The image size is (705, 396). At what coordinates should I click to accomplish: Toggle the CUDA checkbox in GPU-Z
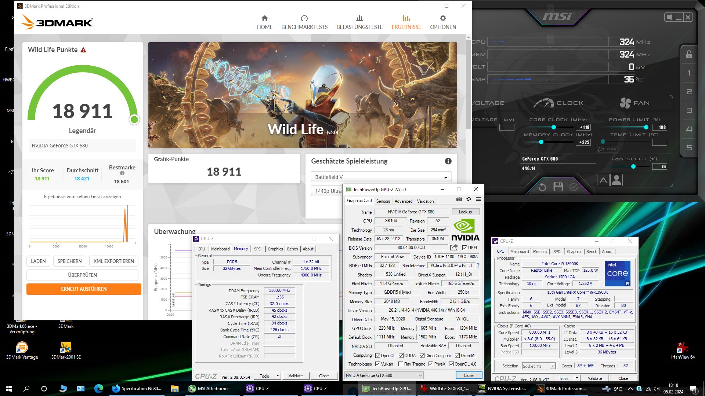pyautogui.click(x=401, y=356)
